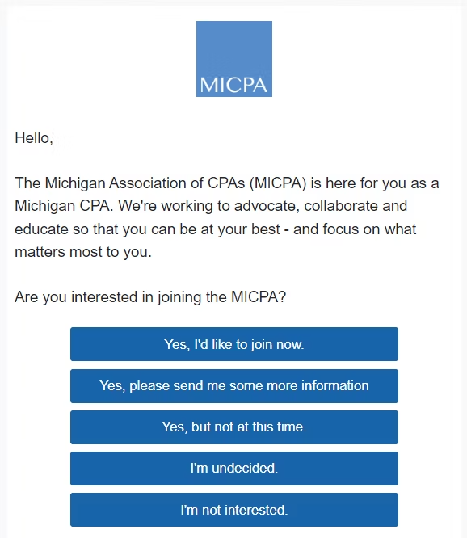Decline with "I'm not interested." button

click(234, 510)
